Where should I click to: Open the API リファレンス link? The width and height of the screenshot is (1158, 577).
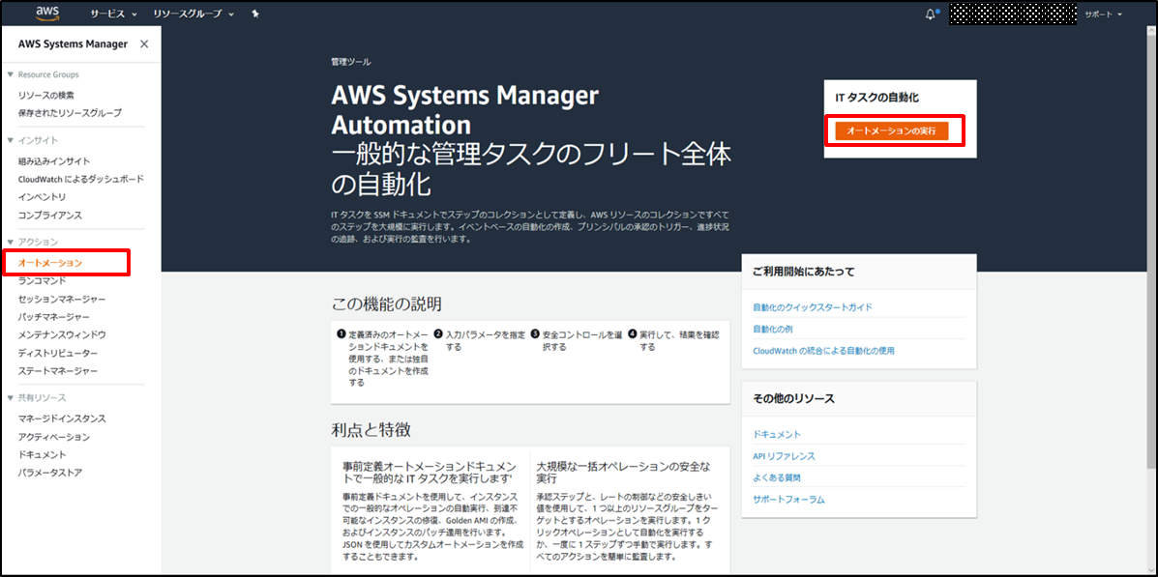[784, 456]
